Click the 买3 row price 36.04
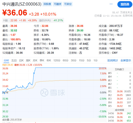133x123 pixels. 120,99
